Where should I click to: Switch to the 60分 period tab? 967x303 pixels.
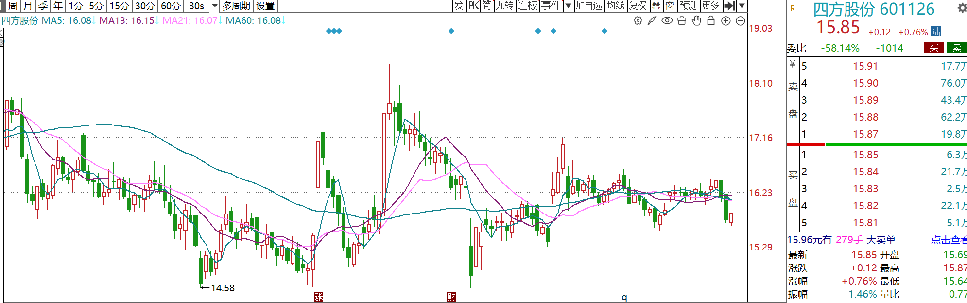pyautogui.click(x=171, y=6)
